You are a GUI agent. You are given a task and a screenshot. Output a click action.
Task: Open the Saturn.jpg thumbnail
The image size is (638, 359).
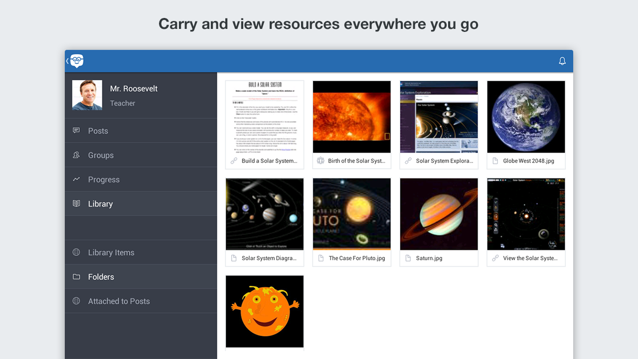(439, 214)
